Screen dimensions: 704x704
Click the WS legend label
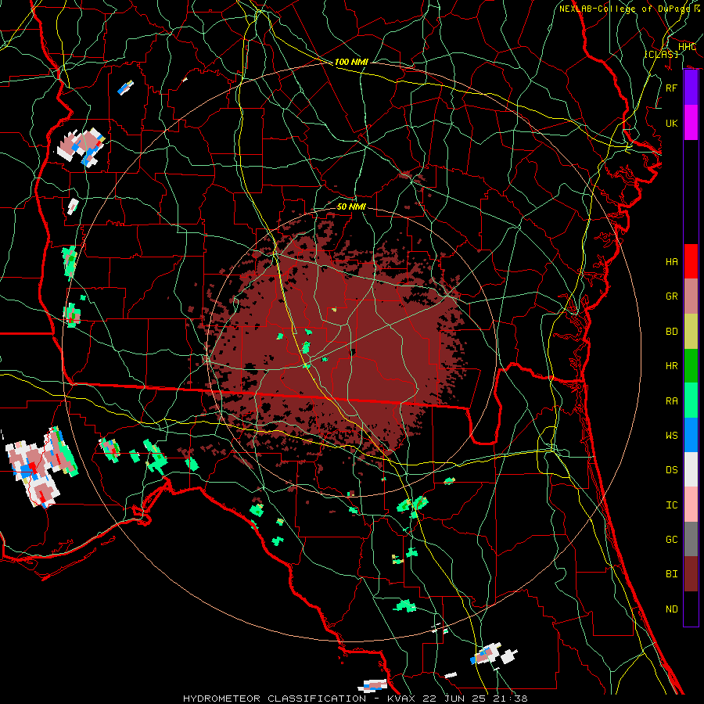point(672,436)
